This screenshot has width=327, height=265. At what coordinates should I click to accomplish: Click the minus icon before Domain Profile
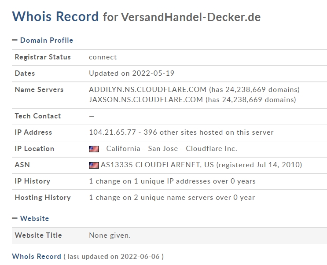[15, 40]
